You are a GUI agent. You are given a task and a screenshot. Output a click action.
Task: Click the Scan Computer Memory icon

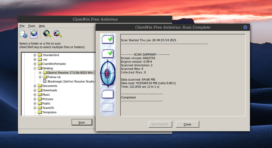(x=47, y=34)
